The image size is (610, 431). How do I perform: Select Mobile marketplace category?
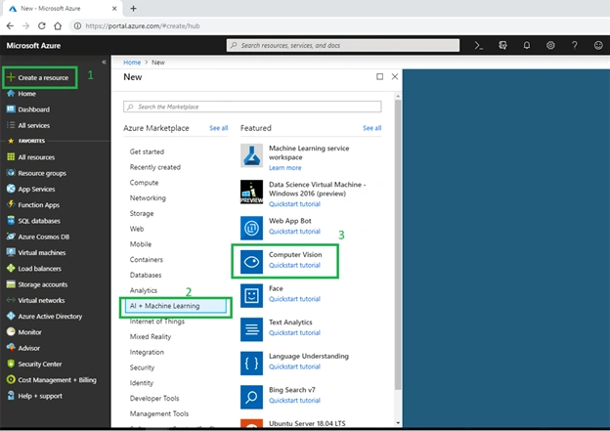click(x=141, y=244)
